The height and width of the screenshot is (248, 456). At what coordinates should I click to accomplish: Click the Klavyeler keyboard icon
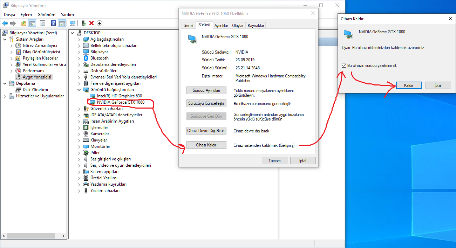(x=86, y=140)
